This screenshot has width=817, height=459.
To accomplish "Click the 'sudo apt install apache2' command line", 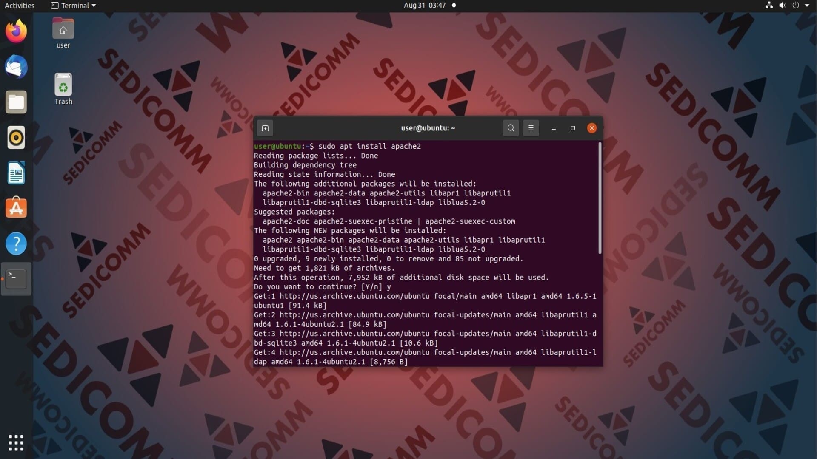I will pyautogui.click(x=337, y=146).
